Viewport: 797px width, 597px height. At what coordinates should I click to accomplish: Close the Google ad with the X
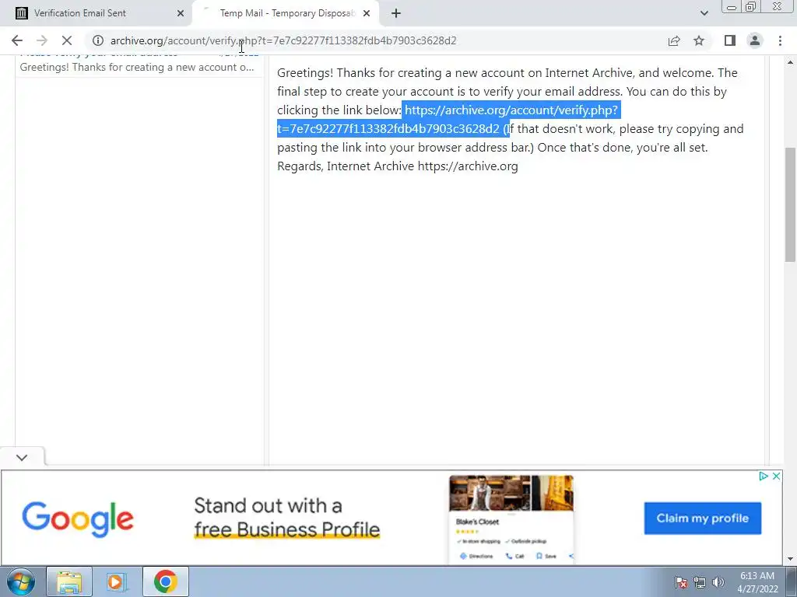tap(776, 477)
